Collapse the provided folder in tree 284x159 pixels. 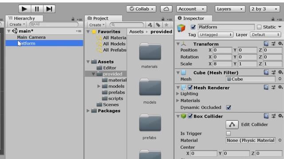coord(93,74)
